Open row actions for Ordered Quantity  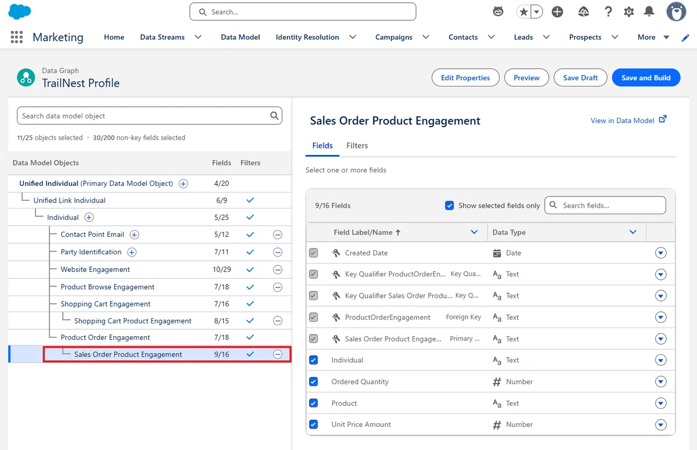(x=660, y=381)
